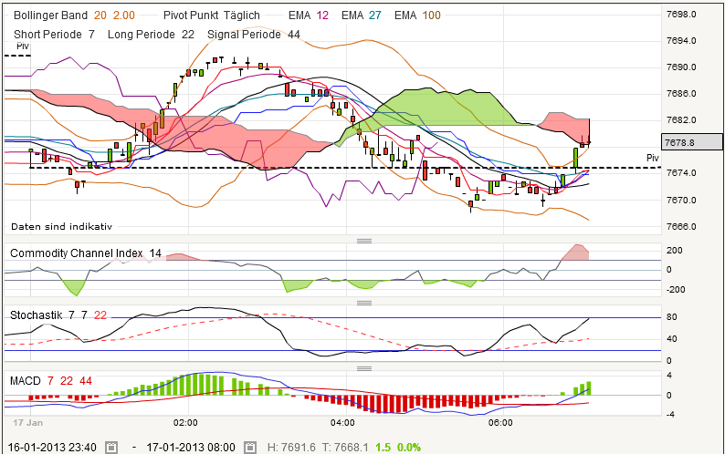Viewport: 725px width, 454px height.
Task: Click the 17 Jan date axis label
Action: click(x=27, y=423)
